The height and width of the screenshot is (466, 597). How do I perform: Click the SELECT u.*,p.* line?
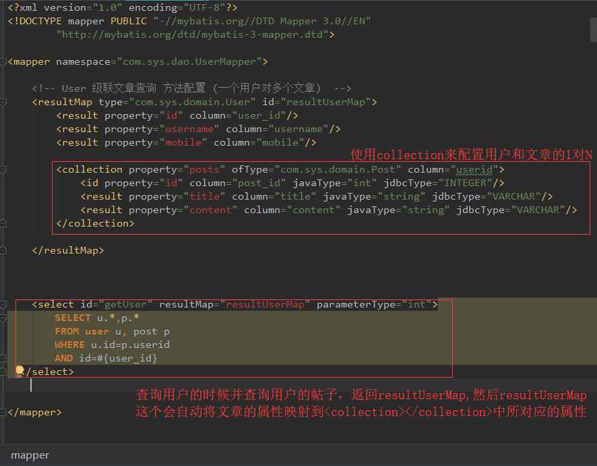pyautogui.click(x=97, y=318)
